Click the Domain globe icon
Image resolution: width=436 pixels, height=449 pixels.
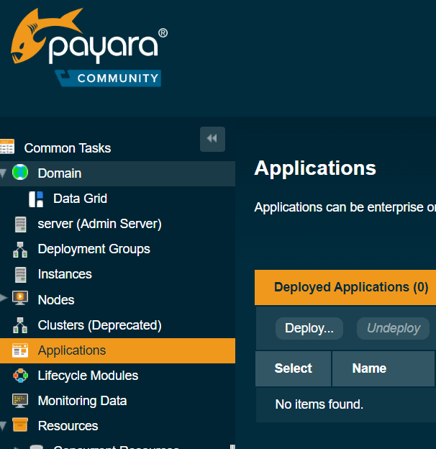[20, 173]
